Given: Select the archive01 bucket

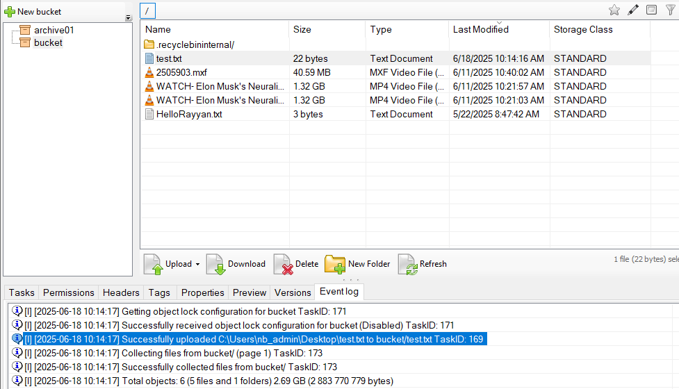Looking at the screenshot, I should pyautogui.click(x=54, y=30).
